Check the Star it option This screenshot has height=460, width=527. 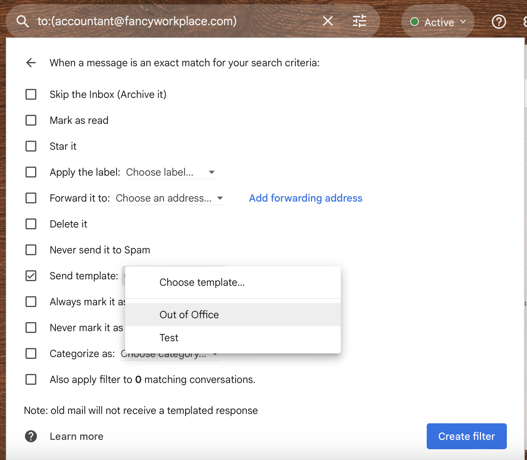(x=31, y=146)
